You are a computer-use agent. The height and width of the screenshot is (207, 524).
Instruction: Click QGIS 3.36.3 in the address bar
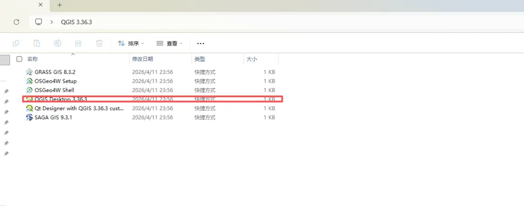click(76, 22)
